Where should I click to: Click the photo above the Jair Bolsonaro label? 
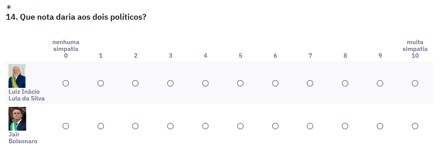(17, 119)
